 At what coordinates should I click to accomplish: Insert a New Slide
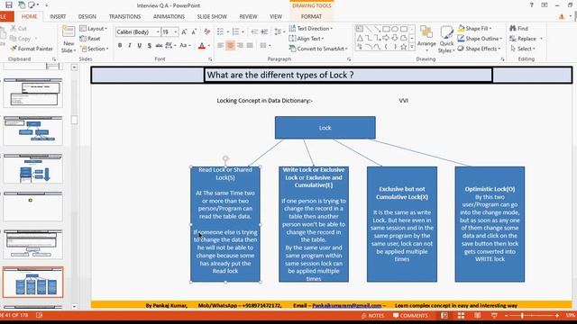tap(69, 40)
